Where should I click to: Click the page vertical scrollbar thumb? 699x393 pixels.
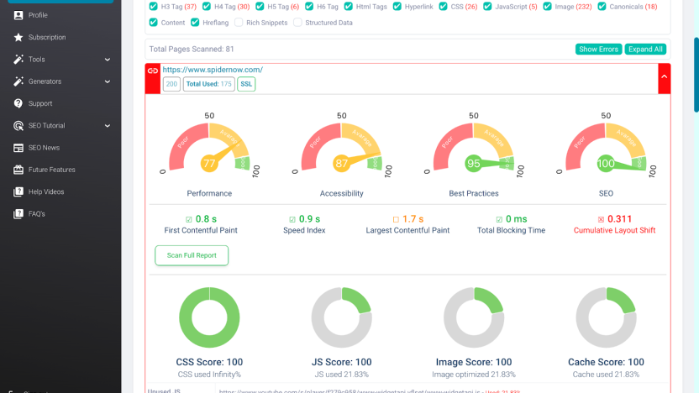(x=696, y=75)
